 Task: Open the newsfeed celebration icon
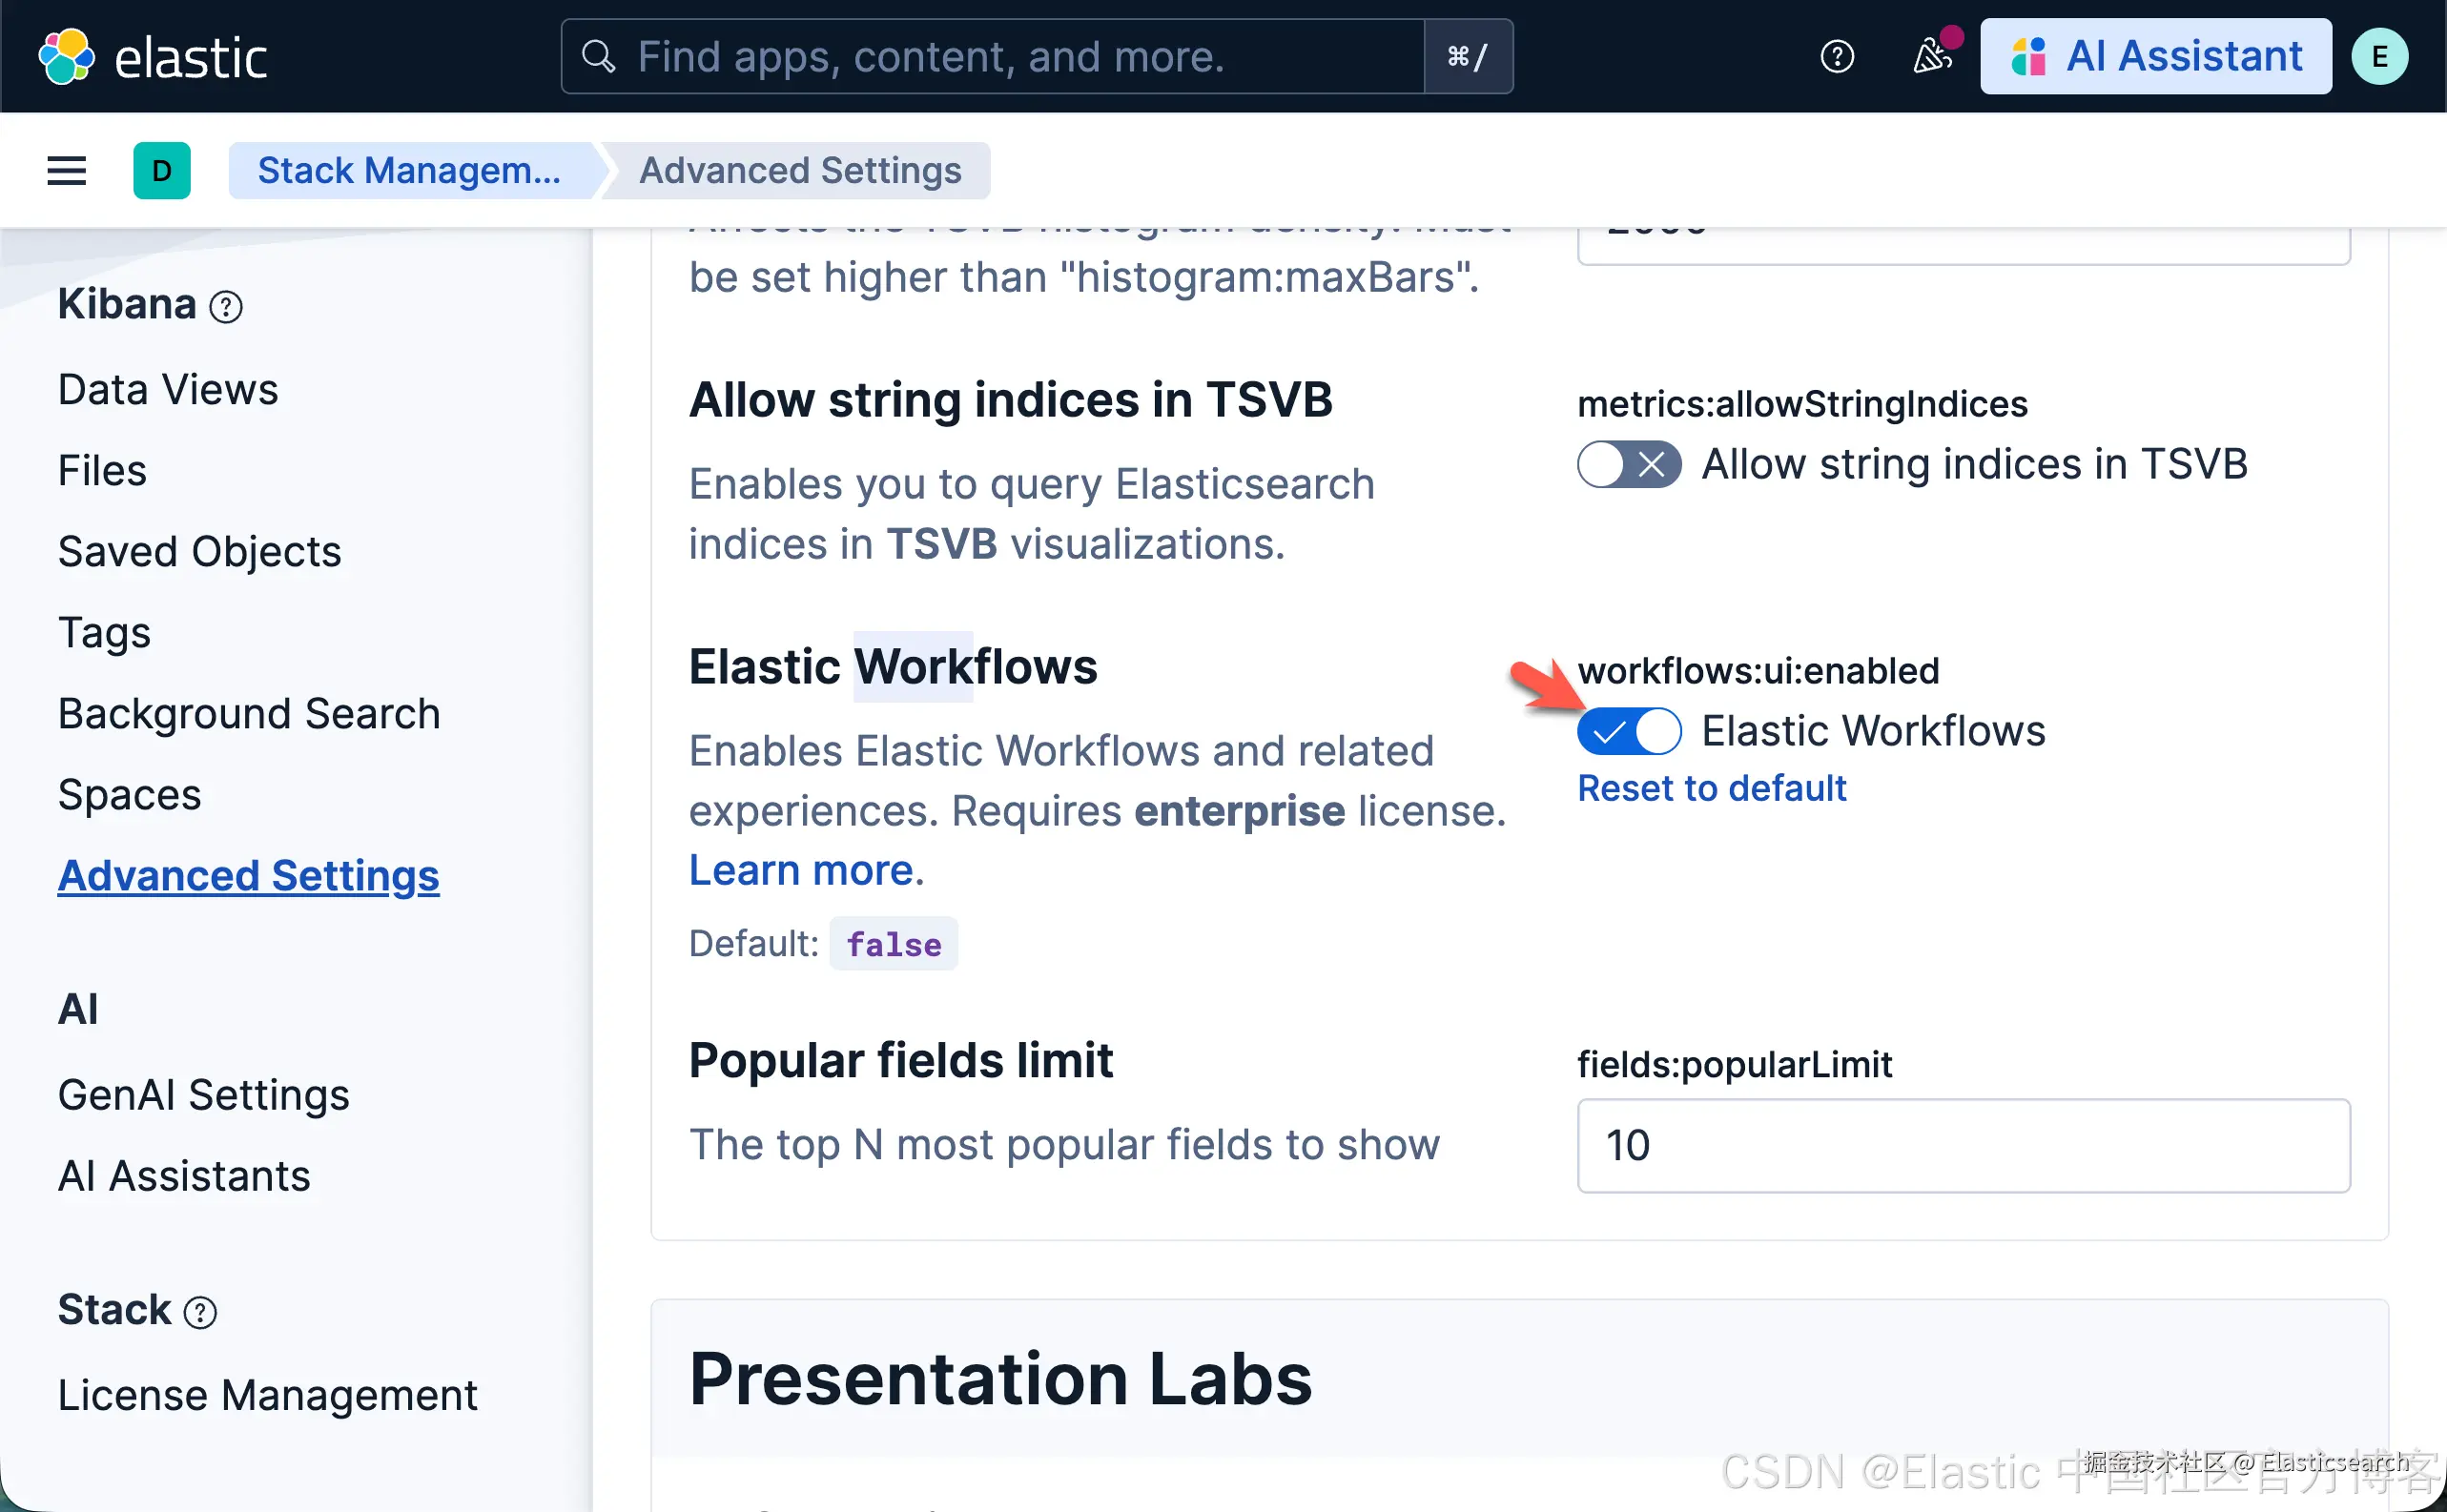(x=1931, y=57)
